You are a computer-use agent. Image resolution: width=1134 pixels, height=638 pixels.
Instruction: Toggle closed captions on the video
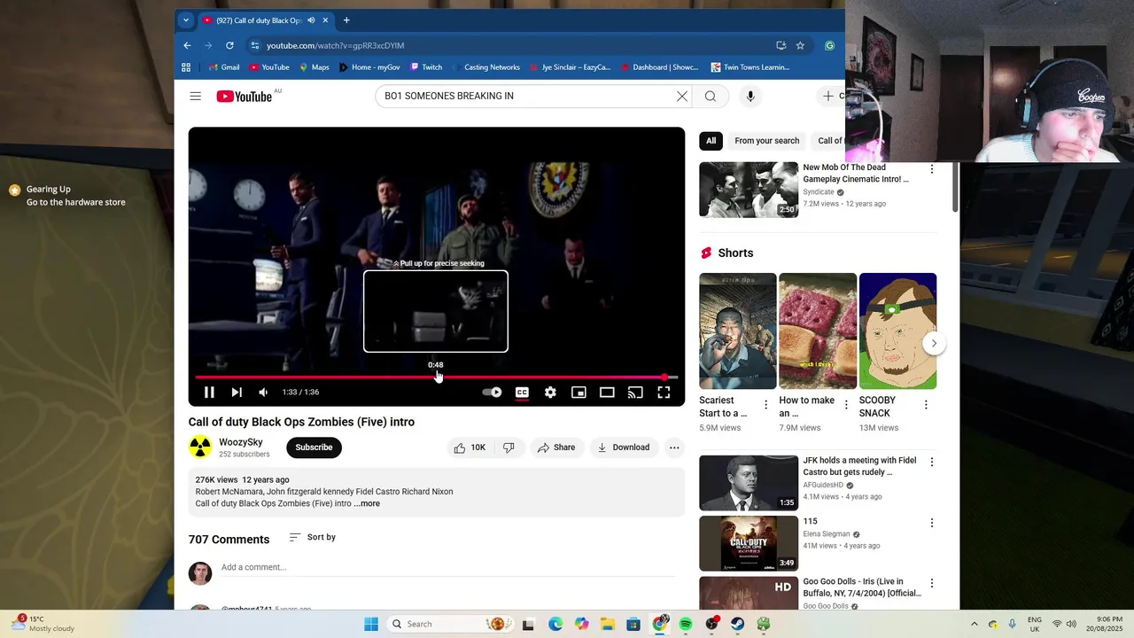tap(522, 393)
